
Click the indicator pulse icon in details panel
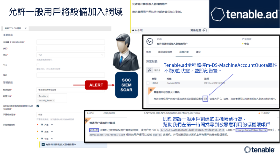(x=150, y=41)
